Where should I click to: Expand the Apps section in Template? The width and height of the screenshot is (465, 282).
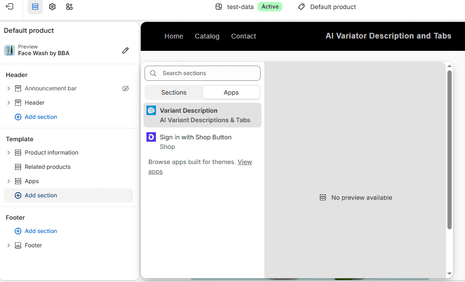(x=9, y=181)
